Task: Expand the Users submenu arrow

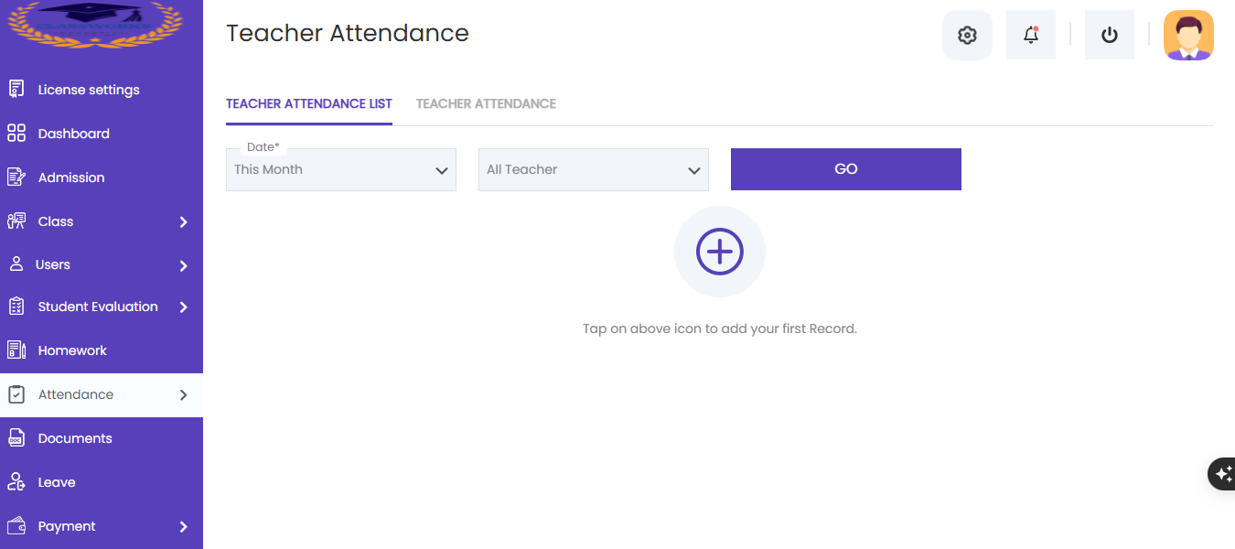Action: [184, 265]
